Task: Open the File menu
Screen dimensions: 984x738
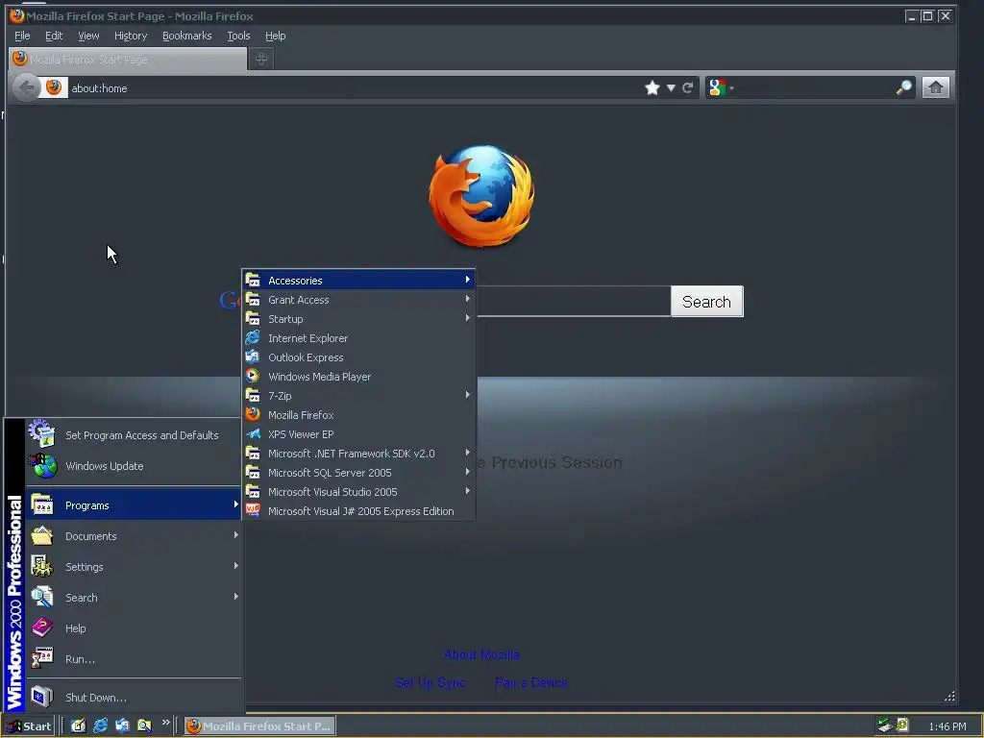Action: [x=22, y=36]
